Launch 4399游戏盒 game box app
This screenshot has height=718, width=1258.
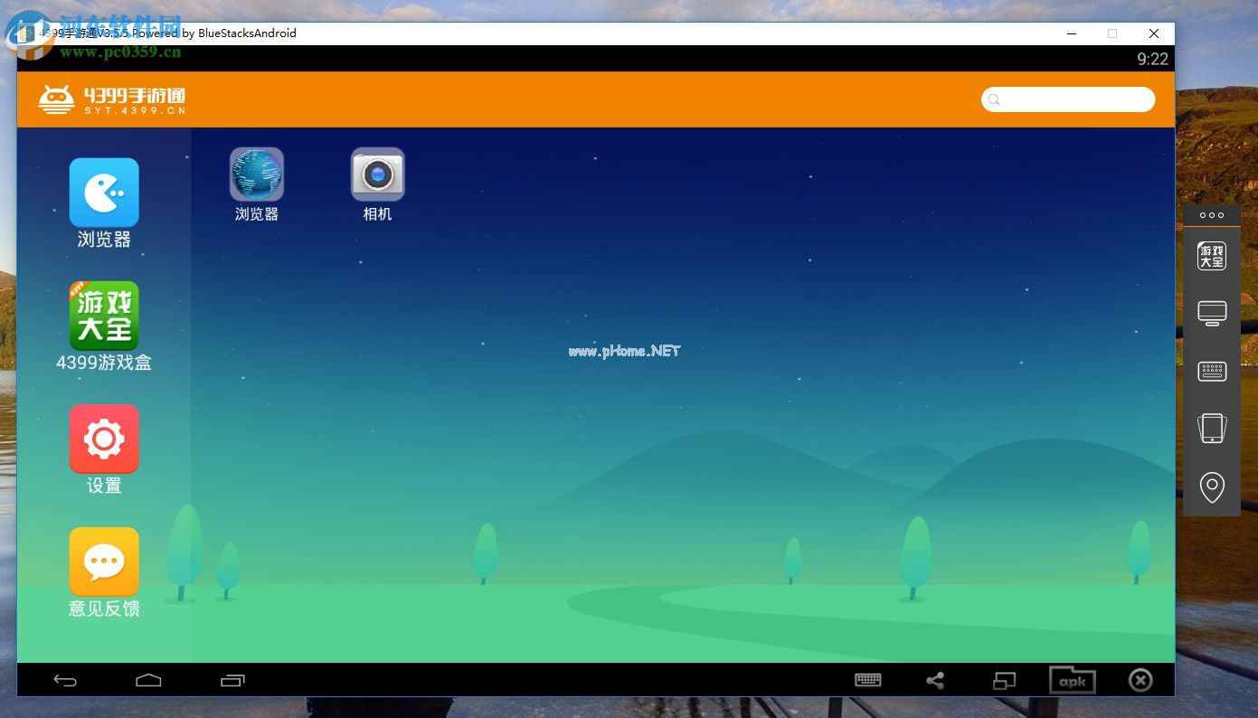point(104,316)
